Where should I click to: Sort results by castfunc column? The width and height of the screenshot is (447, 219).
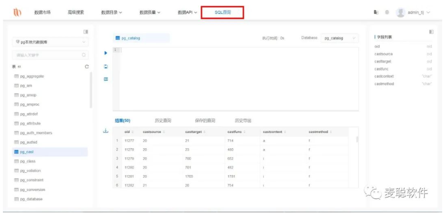point(237,131)
